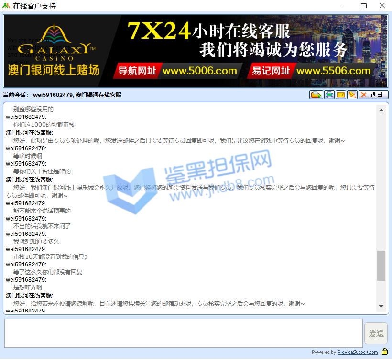
Task: Click the yellow padlock security icon
Action: click(x=384, y=352)
